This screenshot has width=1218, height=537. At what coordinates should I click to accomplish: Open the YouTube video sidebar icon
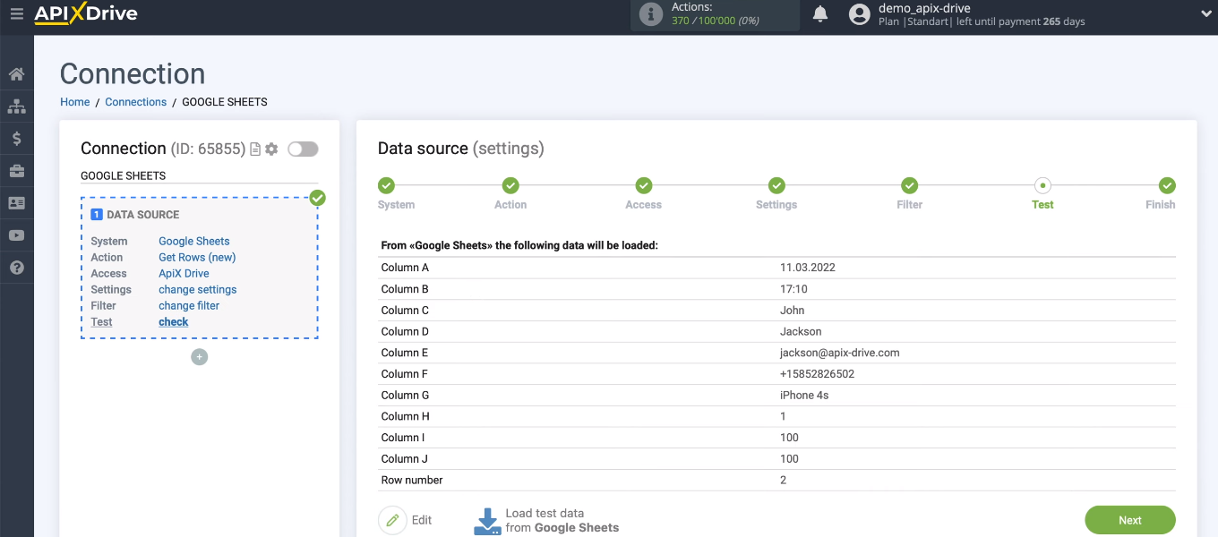[x=16, y=235]
